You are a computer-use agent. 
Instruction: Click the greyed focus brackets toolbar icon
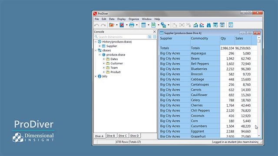[182, 25]
